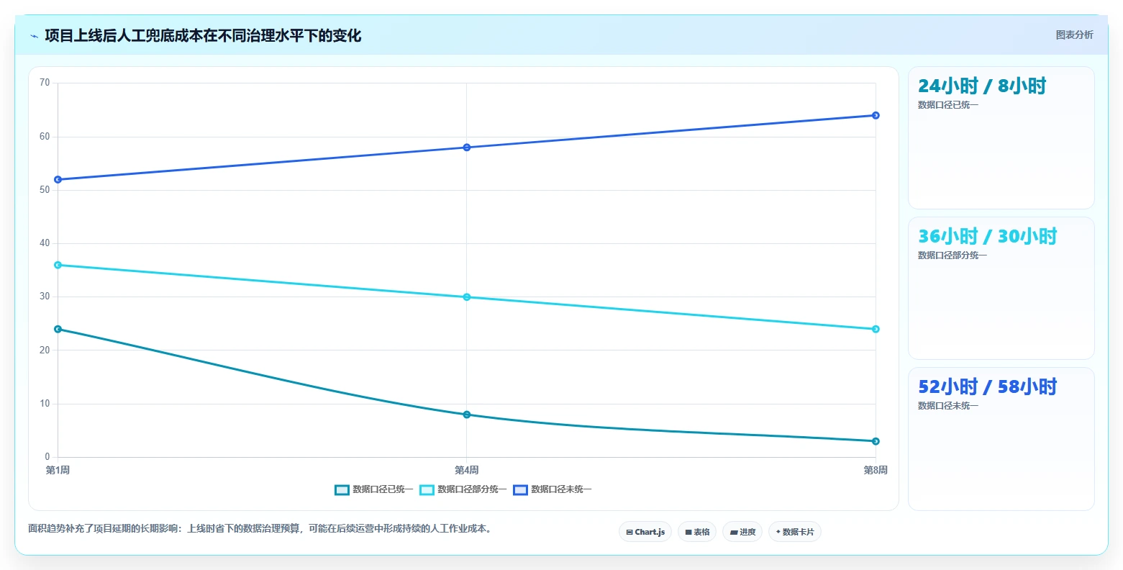Click 数据口径部分统一 caption under 36小时 card

click(952, 255)
